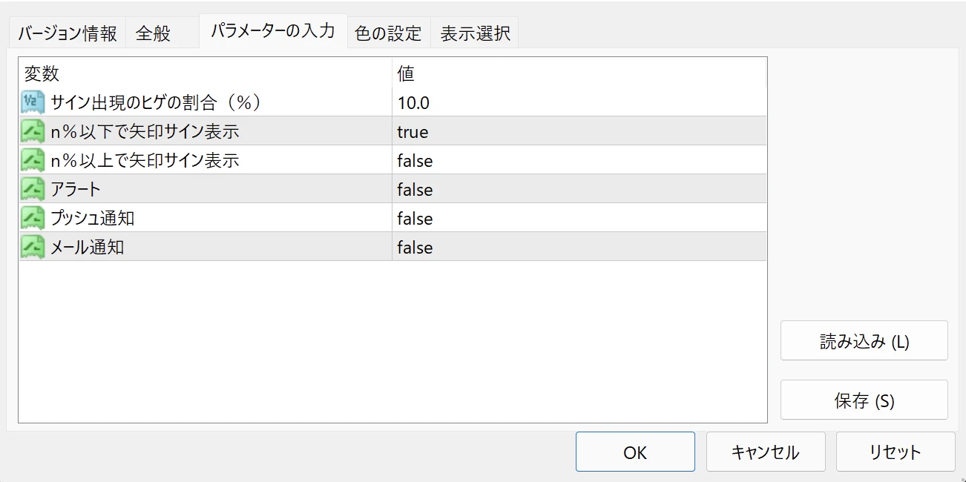Open the 表示選択 tab

coord(475,33)
